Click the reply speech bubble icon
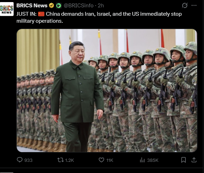204x173 pixels. (20, 160)
